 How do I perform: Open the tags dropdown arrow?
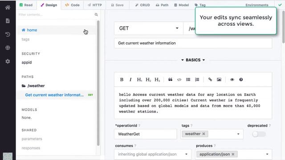[238, 134]
